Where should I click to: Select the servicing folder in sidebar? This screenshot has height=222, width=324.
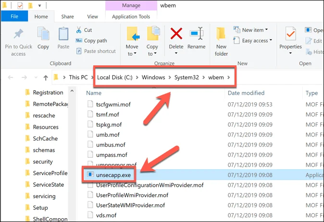(40, 196)
